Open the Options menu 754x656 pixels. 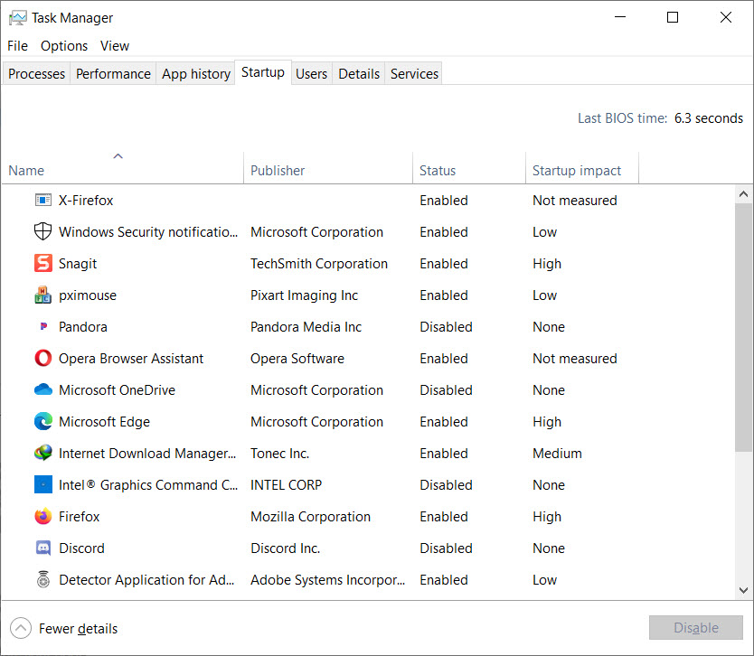click(64, 46)
